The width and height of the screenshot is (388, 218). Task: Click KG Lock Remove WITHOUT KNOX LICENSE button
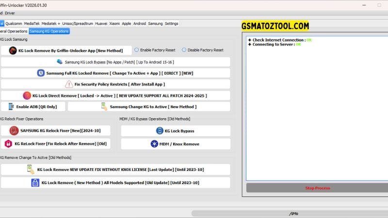tap(115, 170)
